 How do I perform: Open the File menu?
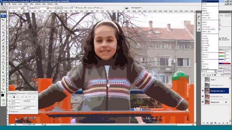click(x=5, y=4)
